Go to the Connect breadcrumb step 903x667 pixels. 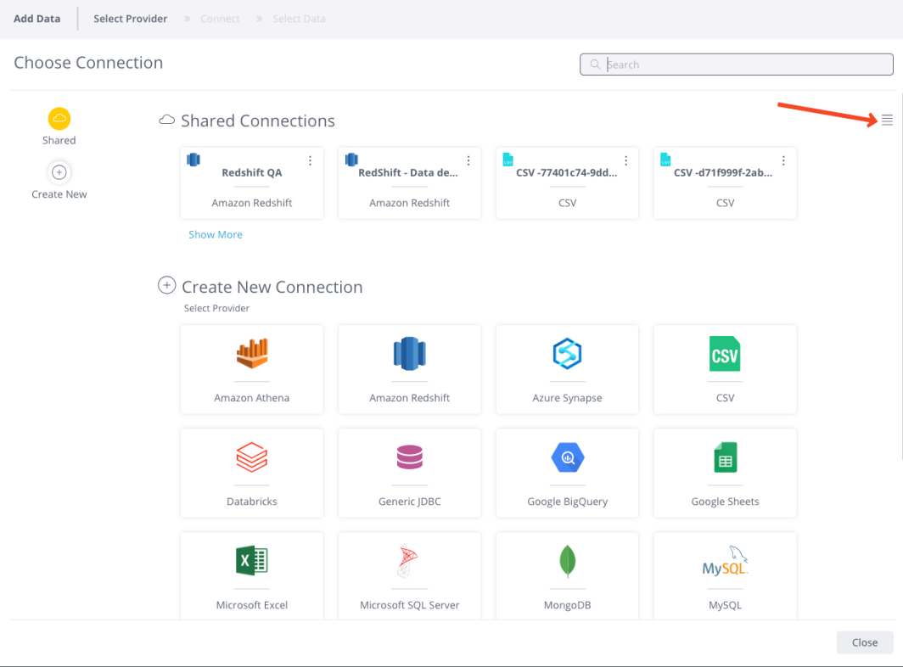220,19
